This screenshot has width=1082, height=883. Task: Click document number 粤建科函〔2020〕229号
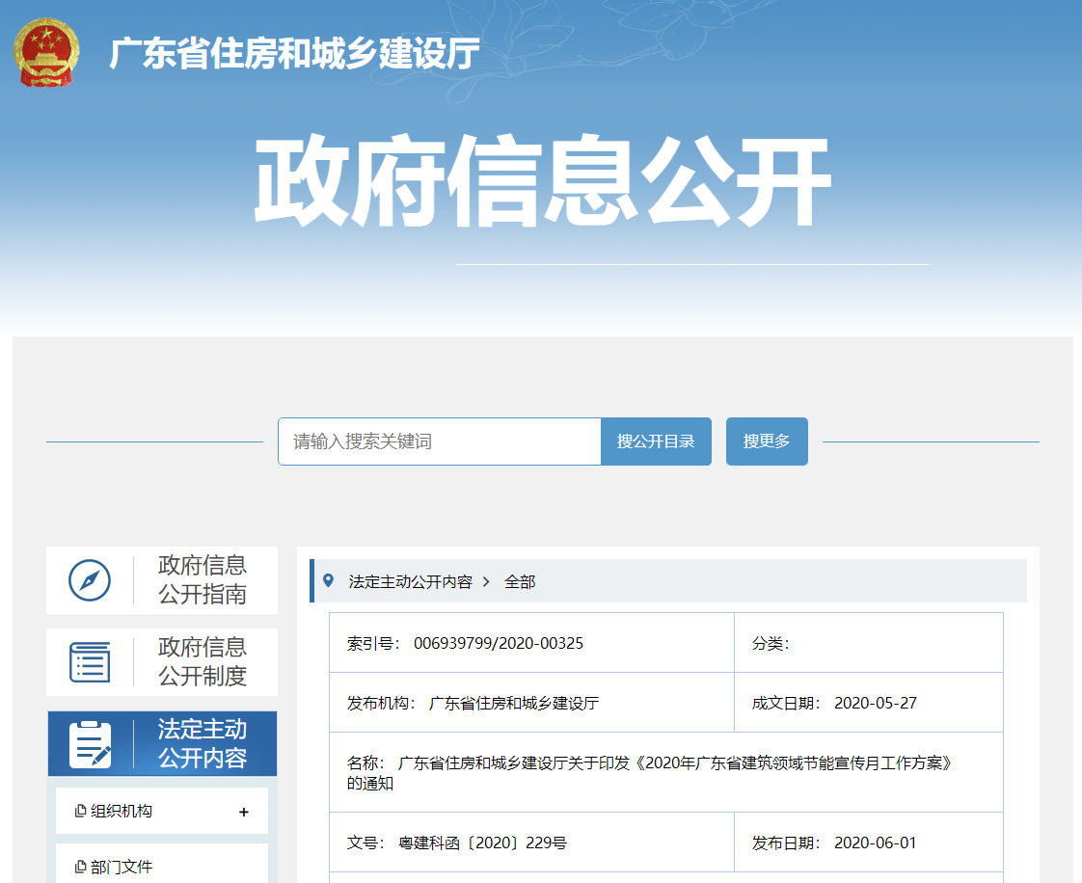pos(482,843)
